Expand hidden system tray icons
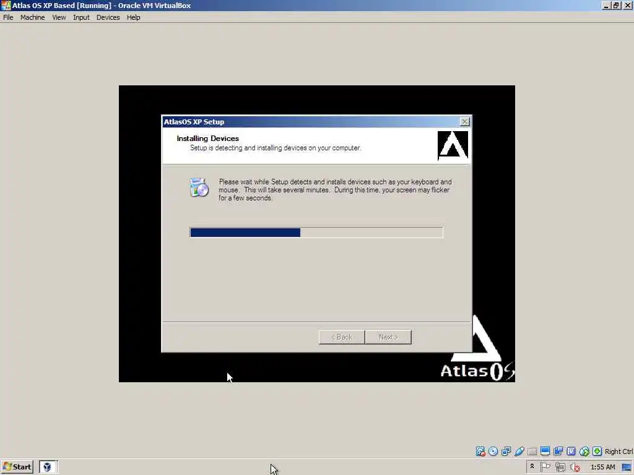This screenshot has height=475, width=634. [x=532, y=466]
